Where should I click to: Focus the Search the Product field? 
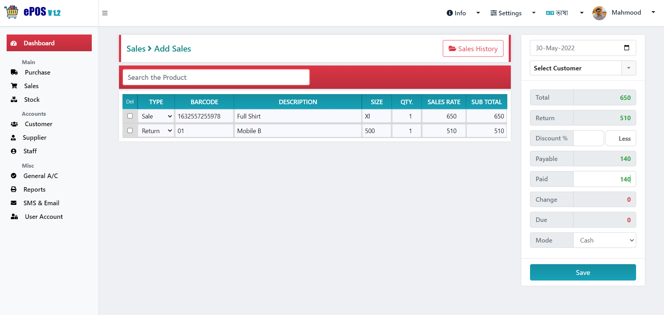click(x=216, y=77)
